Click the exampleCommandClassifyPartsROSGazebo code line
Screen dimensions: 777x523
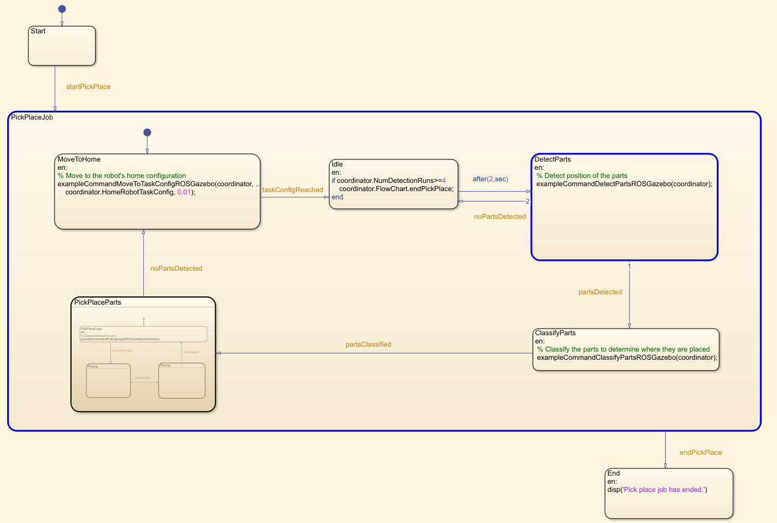pyautogui.click(x=627, y=358)
